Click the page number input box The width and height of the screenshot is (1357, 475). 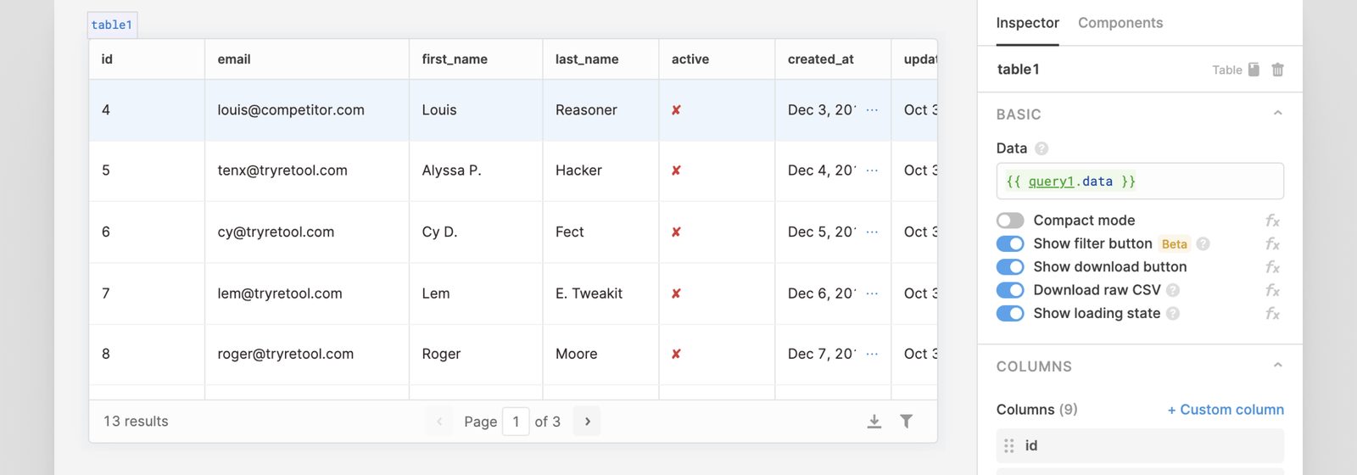[516, 422]
